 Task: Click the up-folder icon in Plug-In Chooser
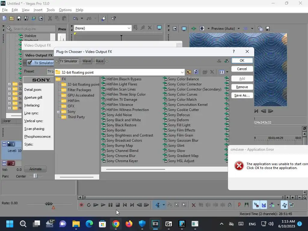[189, 72]
